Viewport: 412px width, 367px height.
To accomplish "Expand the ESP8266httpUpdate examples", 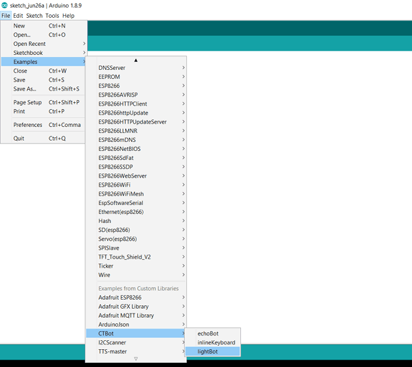I will (136, 113).
